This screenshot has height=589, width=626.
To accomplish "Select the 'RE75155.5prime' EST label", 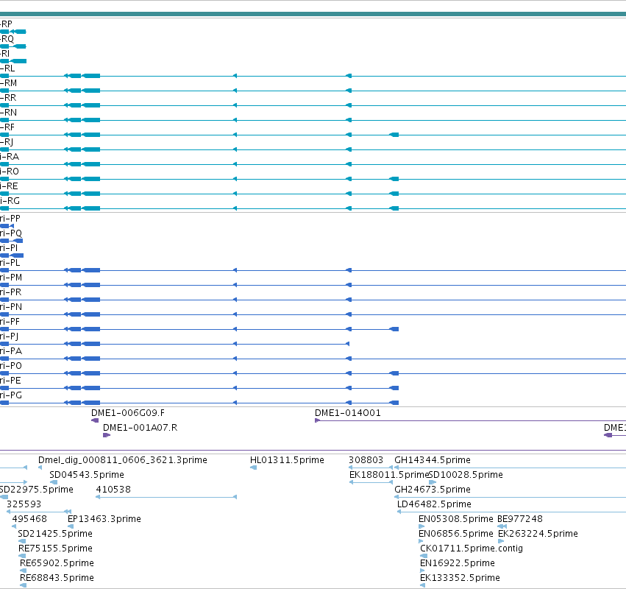I will (55, 549).
